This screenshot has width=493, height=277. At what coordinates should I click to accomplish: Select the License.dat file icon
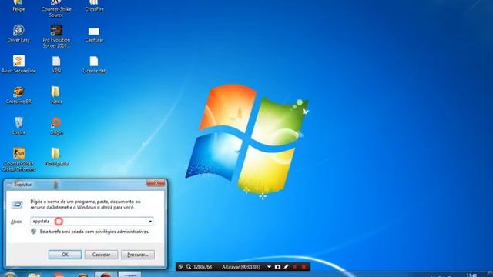pos(94,65)
